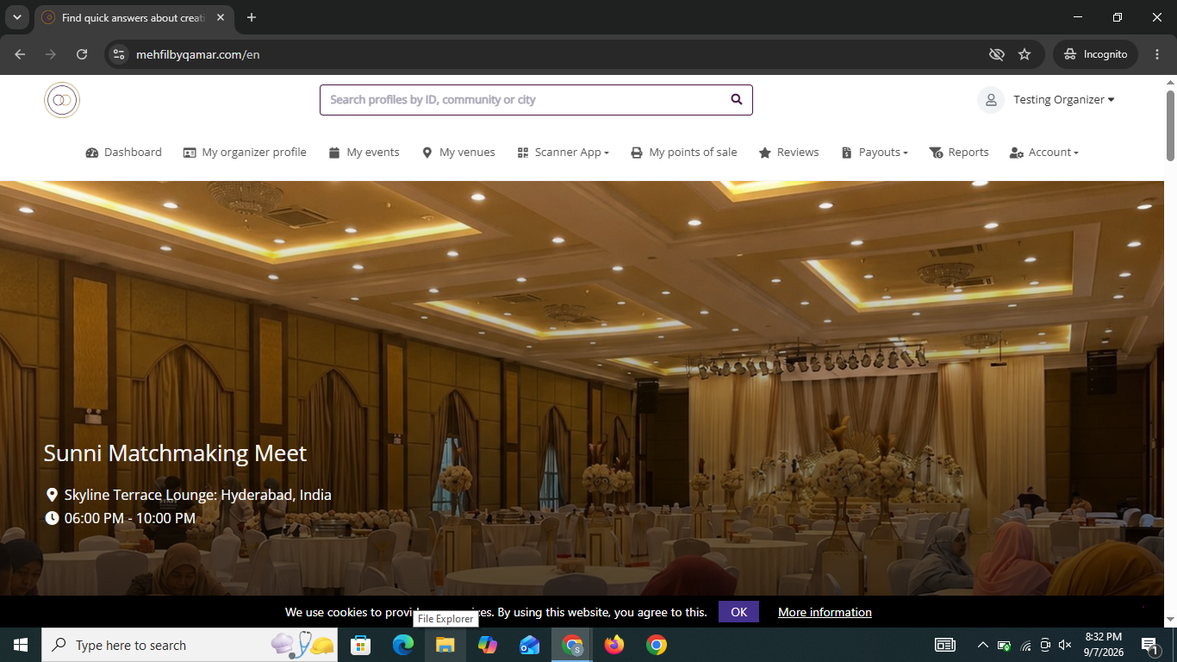Launch Microsoft Edge from the taskbar
Screen dimensions: 1177x662
click(402, 645)
